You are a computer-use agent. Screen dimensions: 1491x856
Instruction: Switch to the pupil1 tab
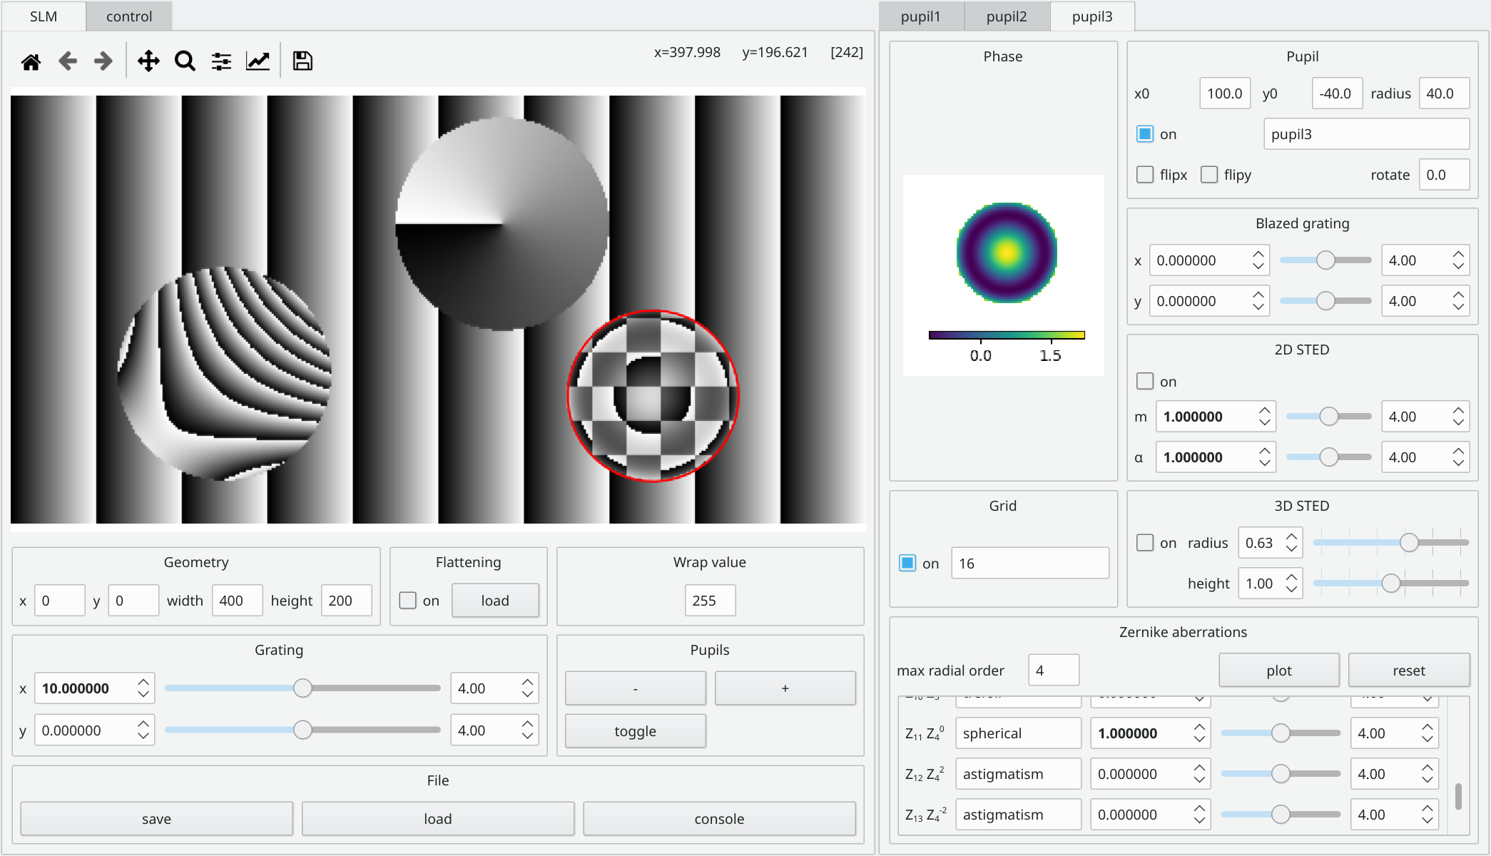tap(920, 16)
